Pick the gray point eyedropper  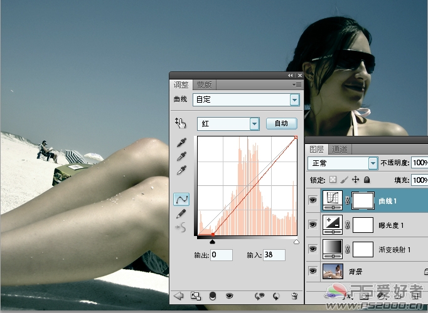click(181, 156)
